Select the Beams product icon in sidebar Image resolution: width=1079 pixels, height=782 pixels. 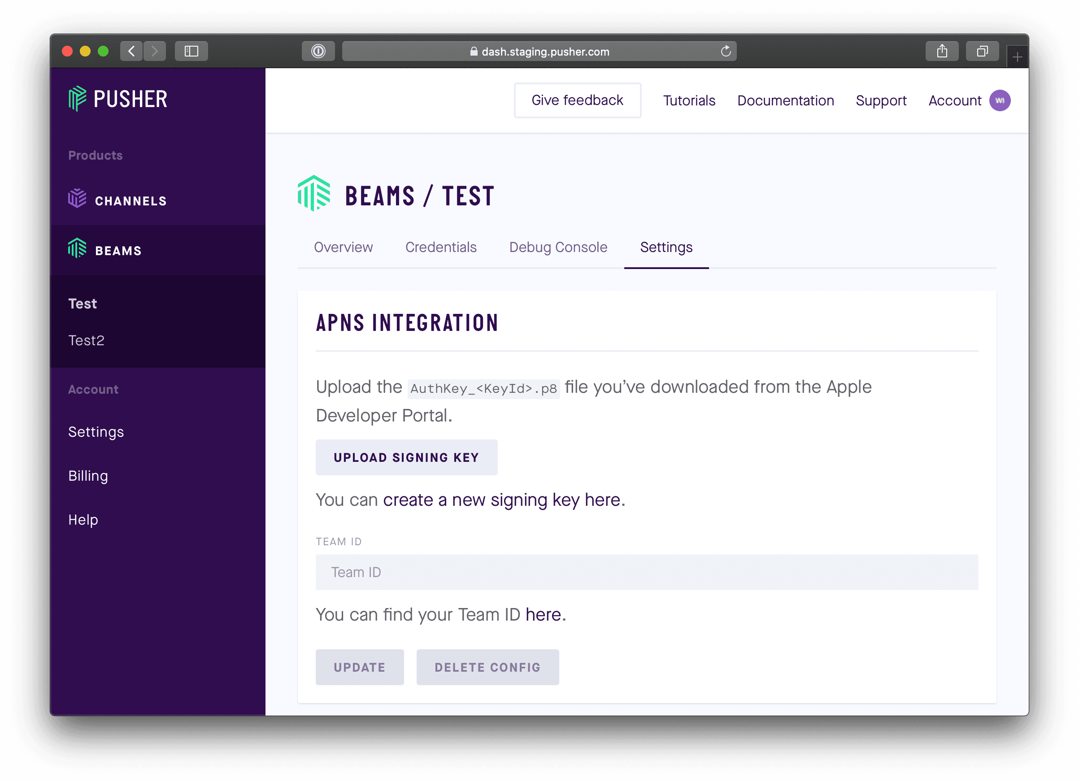77,248
